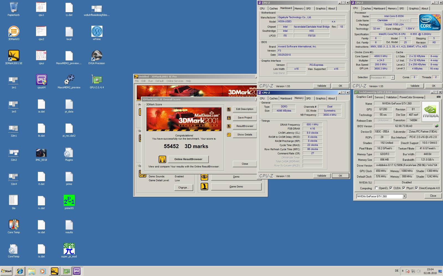The width and height of the screenshot is (443, 276).
Task: Click Show Details button
Action: (x=245, y=135)
